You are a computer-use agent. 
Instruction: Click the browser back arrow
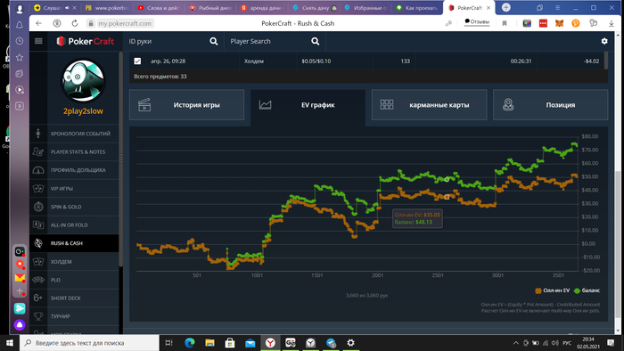[38, 23]
